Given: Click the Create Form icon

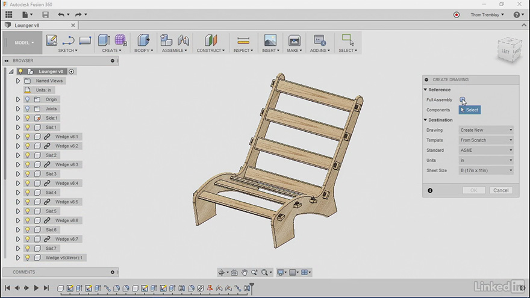Looking at the screenshot, I should point(120,40).
